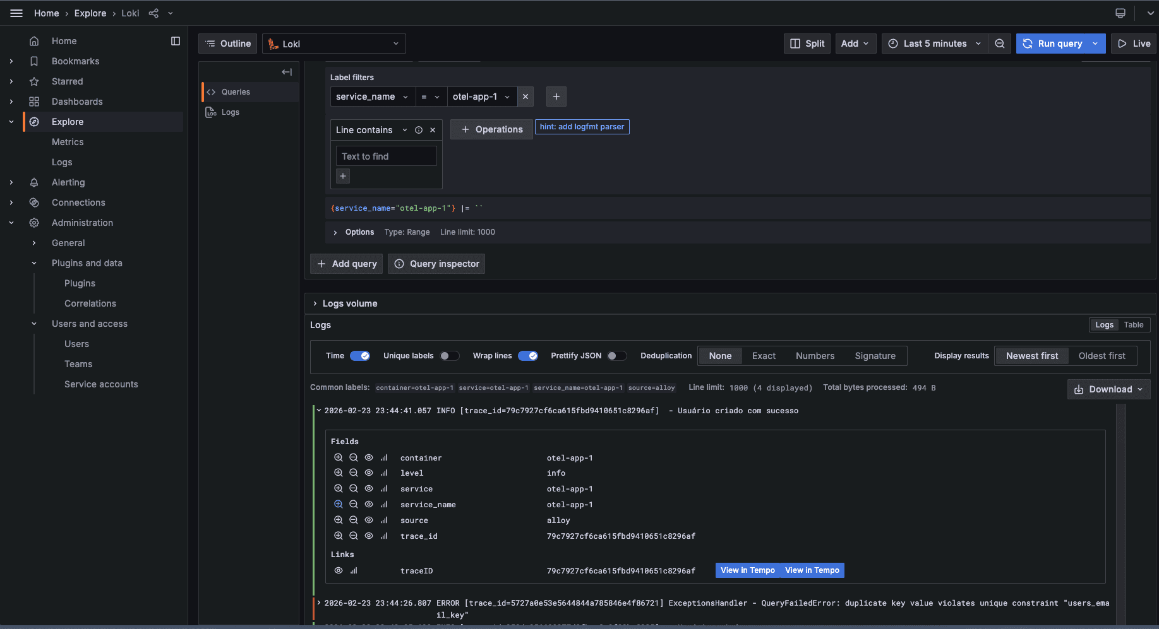The image size is (1159, 629).
Task: Open the Loki data source dropdown
Action: [x=333, y=43]
